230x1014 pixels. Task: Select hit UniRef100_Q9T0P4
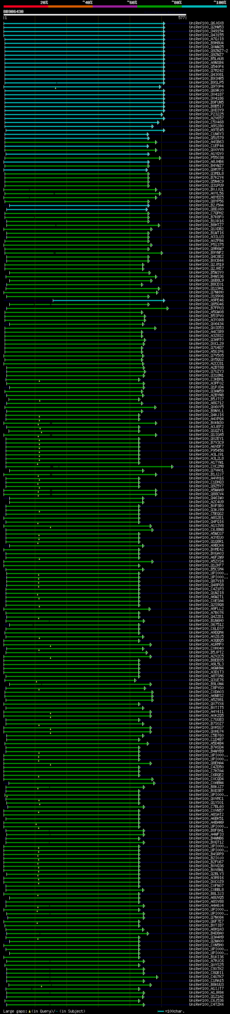[x=206, y=87]
